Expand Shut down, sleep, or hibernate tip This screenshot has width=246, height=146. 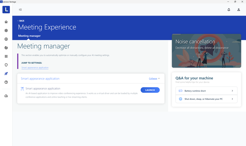[x=206, y=99]
